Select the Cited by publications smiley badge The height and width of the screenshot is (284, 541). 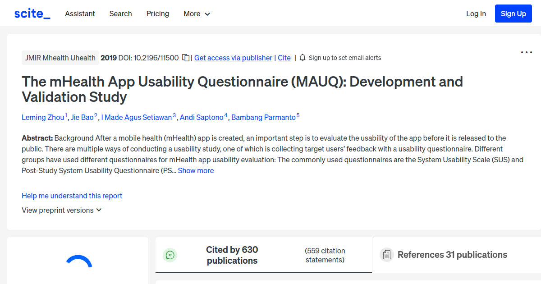(170, 255)
